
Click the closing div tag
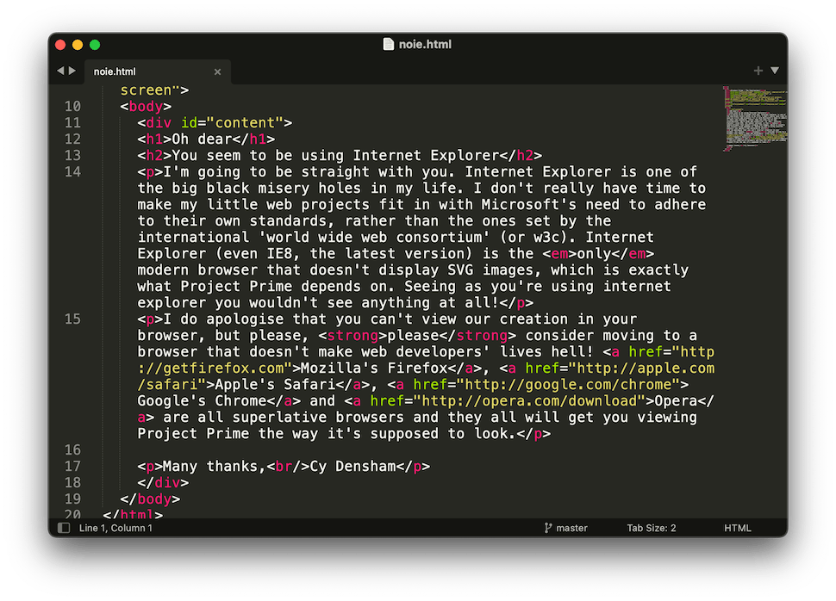pos(163,483)
